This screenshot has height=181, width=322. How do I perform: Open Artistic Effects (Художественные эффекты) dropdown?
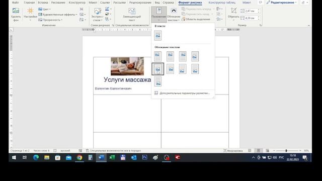[x=58, y=15]
